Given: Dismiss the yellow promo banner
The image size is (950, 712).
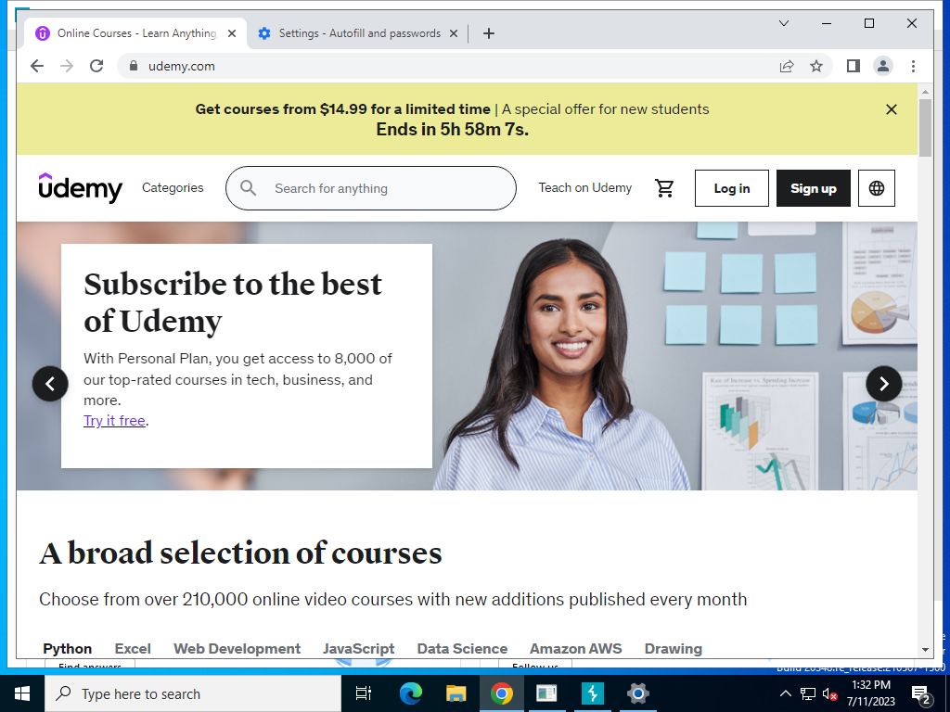Looking at the screenshot, I should [892, 109].
